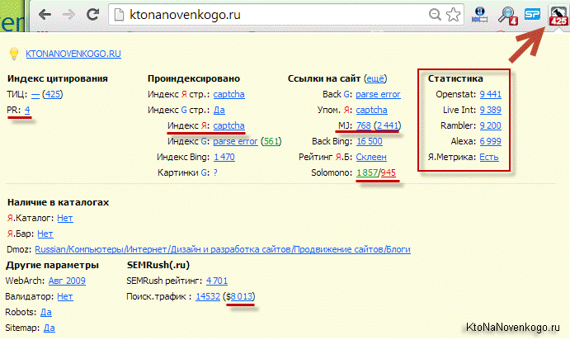Open the Robots Да link

pyautogui.click(x=46, y=313)
